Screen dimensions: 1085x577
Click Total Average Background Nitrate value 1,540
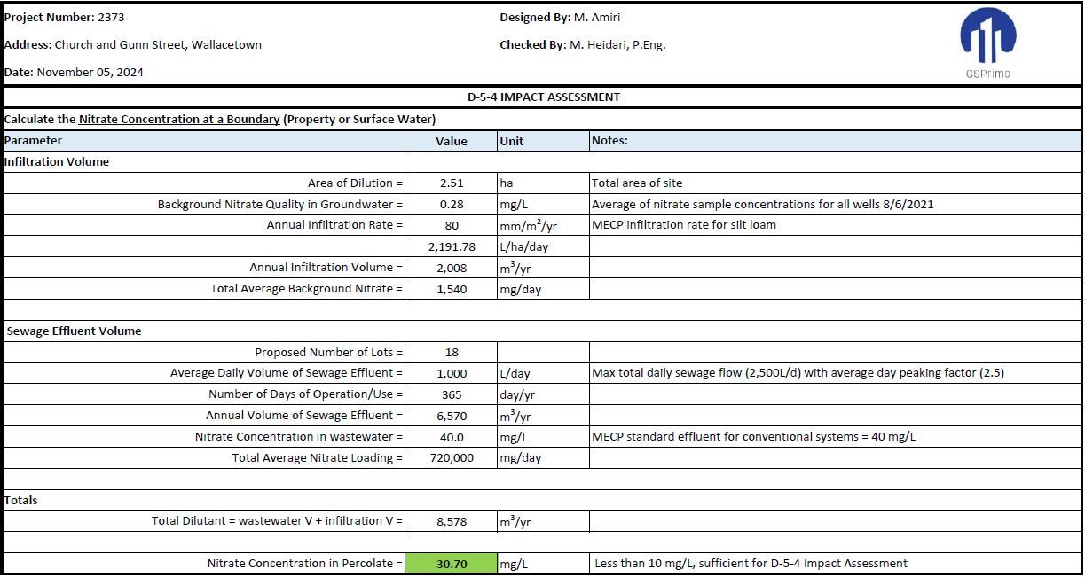pyautogui.click(x=451, y=289)
